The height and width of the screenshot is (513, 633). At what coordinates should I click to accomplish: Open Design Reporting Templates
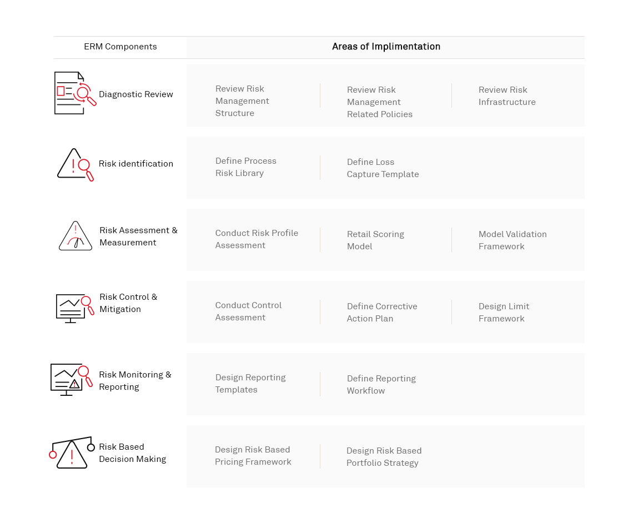click(250, 384)
